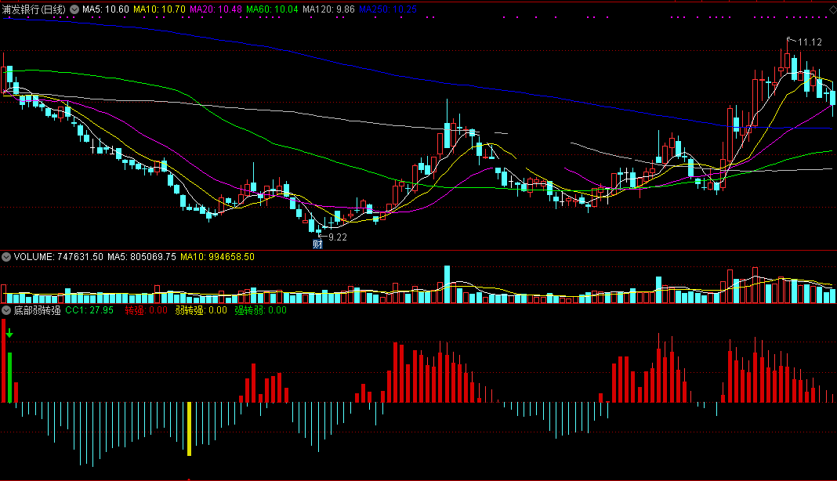Click the 弱转强: 0.00 yellow label
Viewport: 837px width, 481px height.
coord(201,310)
